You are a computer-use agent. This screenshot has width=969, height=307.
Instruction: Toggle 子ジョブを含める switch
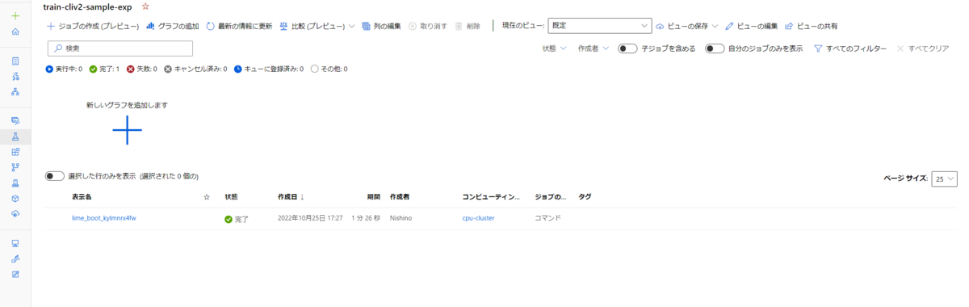coord(628,48)
